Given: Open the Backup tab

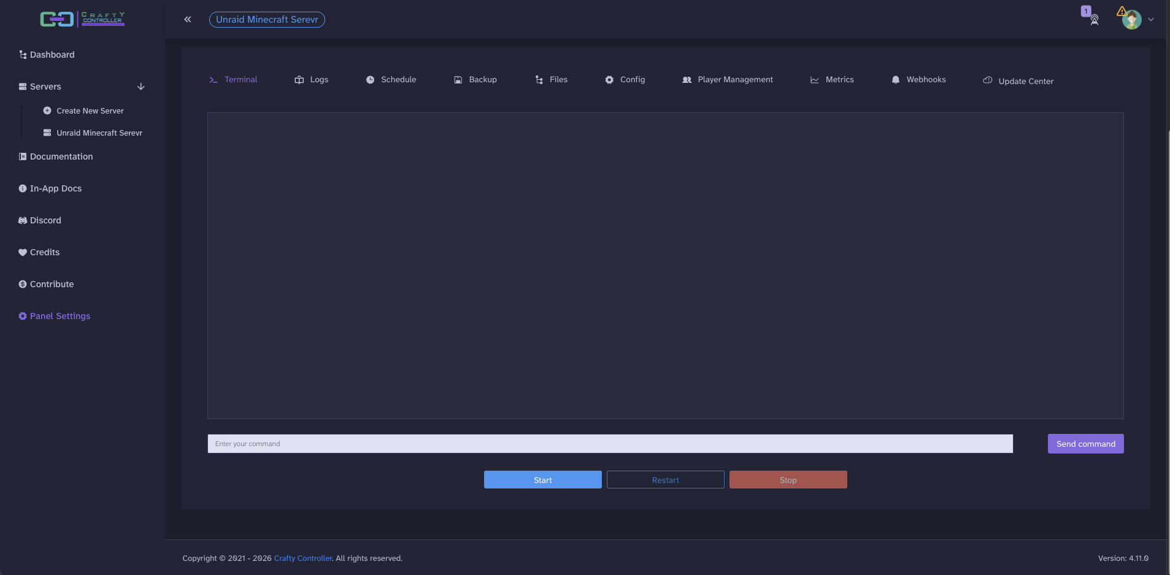Looking at the screenshot, I should click(475, 80).
